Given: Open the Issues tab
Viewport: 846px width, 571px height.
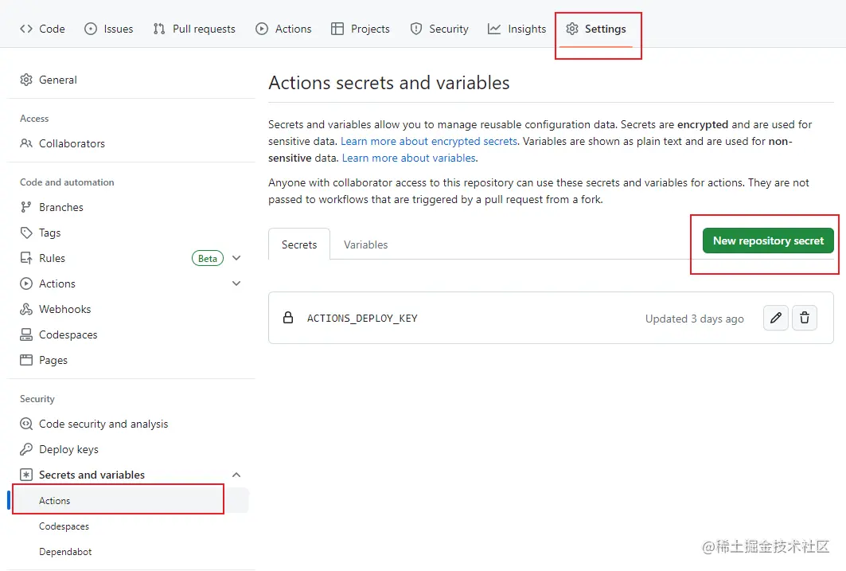Looking at the screenshot, I should pos(109,29).
